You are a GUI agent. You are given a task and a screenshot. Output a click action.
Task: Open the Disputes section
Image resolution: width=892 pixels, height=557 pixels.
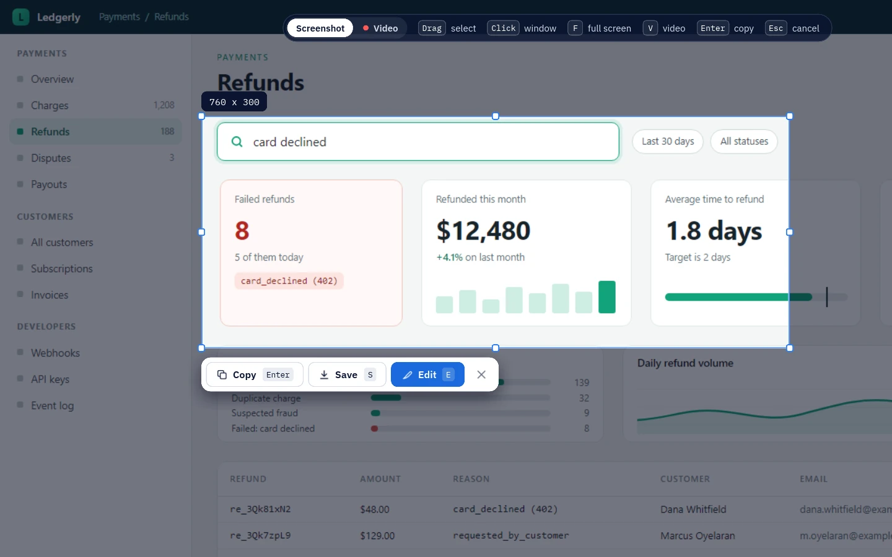click(x=96, y=158)
